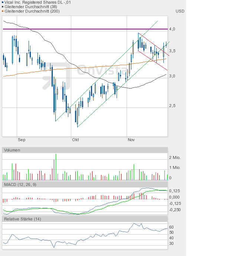The image size is (228, 256).
Task: Click the 2,5 price axis label
Action: [172, 106]
